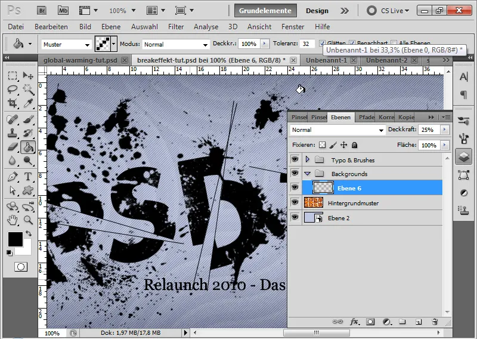Image resolution: width=477 pixels, height=339 pixels.
Task: Select the Dodge tool
Action: pos(28,161)
